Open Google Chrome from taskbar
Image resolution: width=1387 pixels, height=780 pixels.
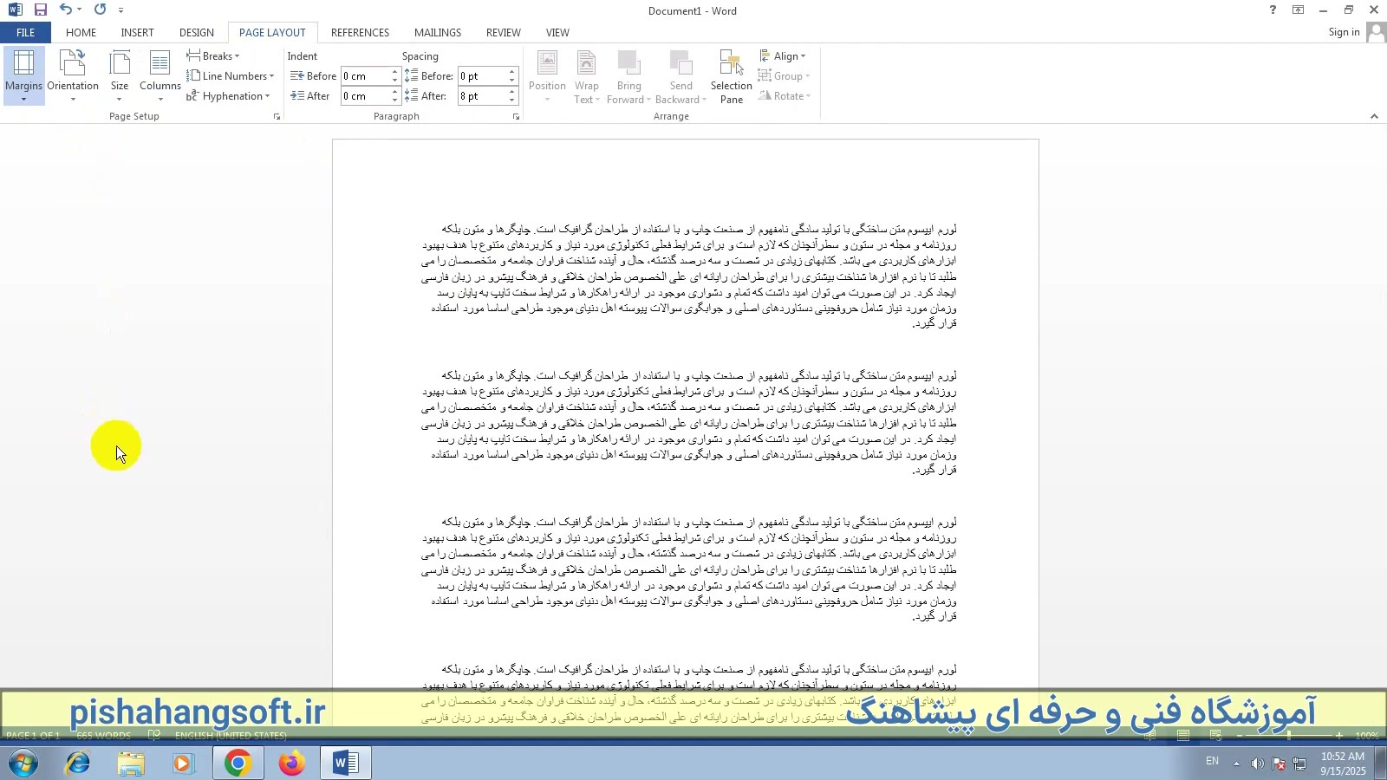(238, 764)
